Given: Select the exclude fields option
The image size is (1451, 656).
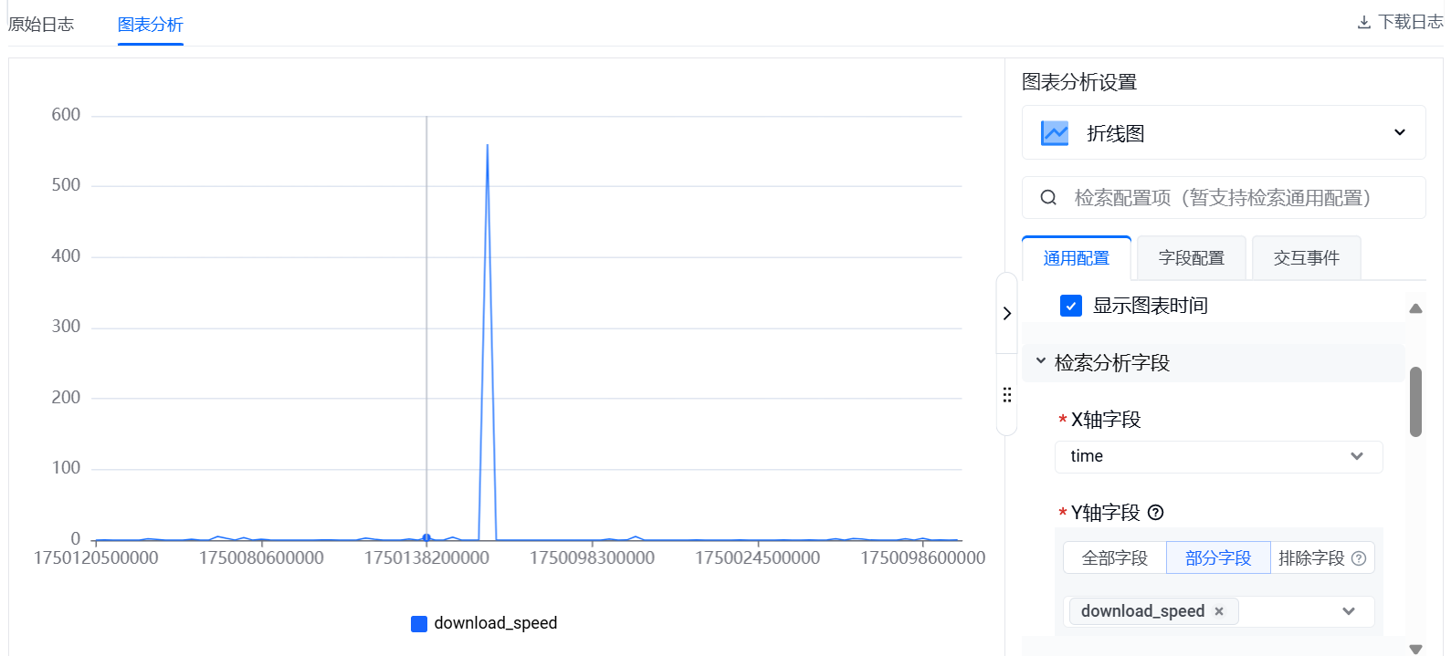Looking at the screenshot, I should coord(1311,558).
